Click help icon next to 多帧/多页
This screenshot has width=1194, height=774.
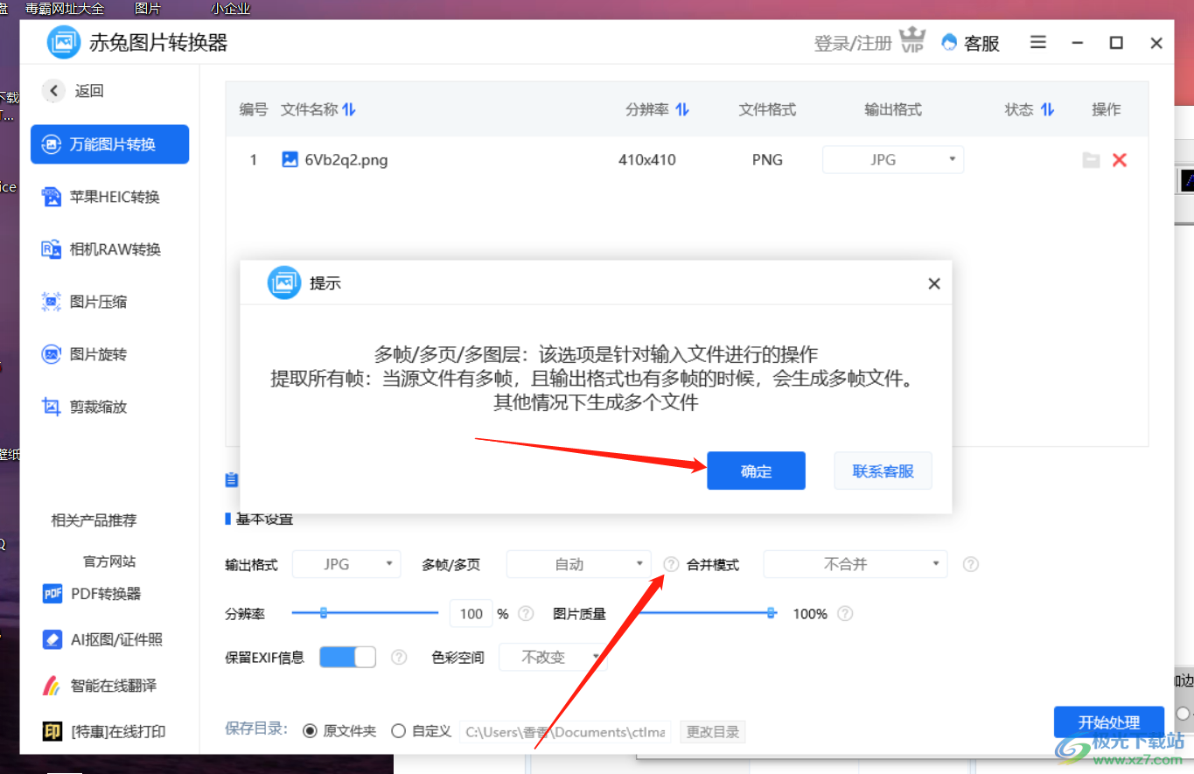(x=671, y=564)
